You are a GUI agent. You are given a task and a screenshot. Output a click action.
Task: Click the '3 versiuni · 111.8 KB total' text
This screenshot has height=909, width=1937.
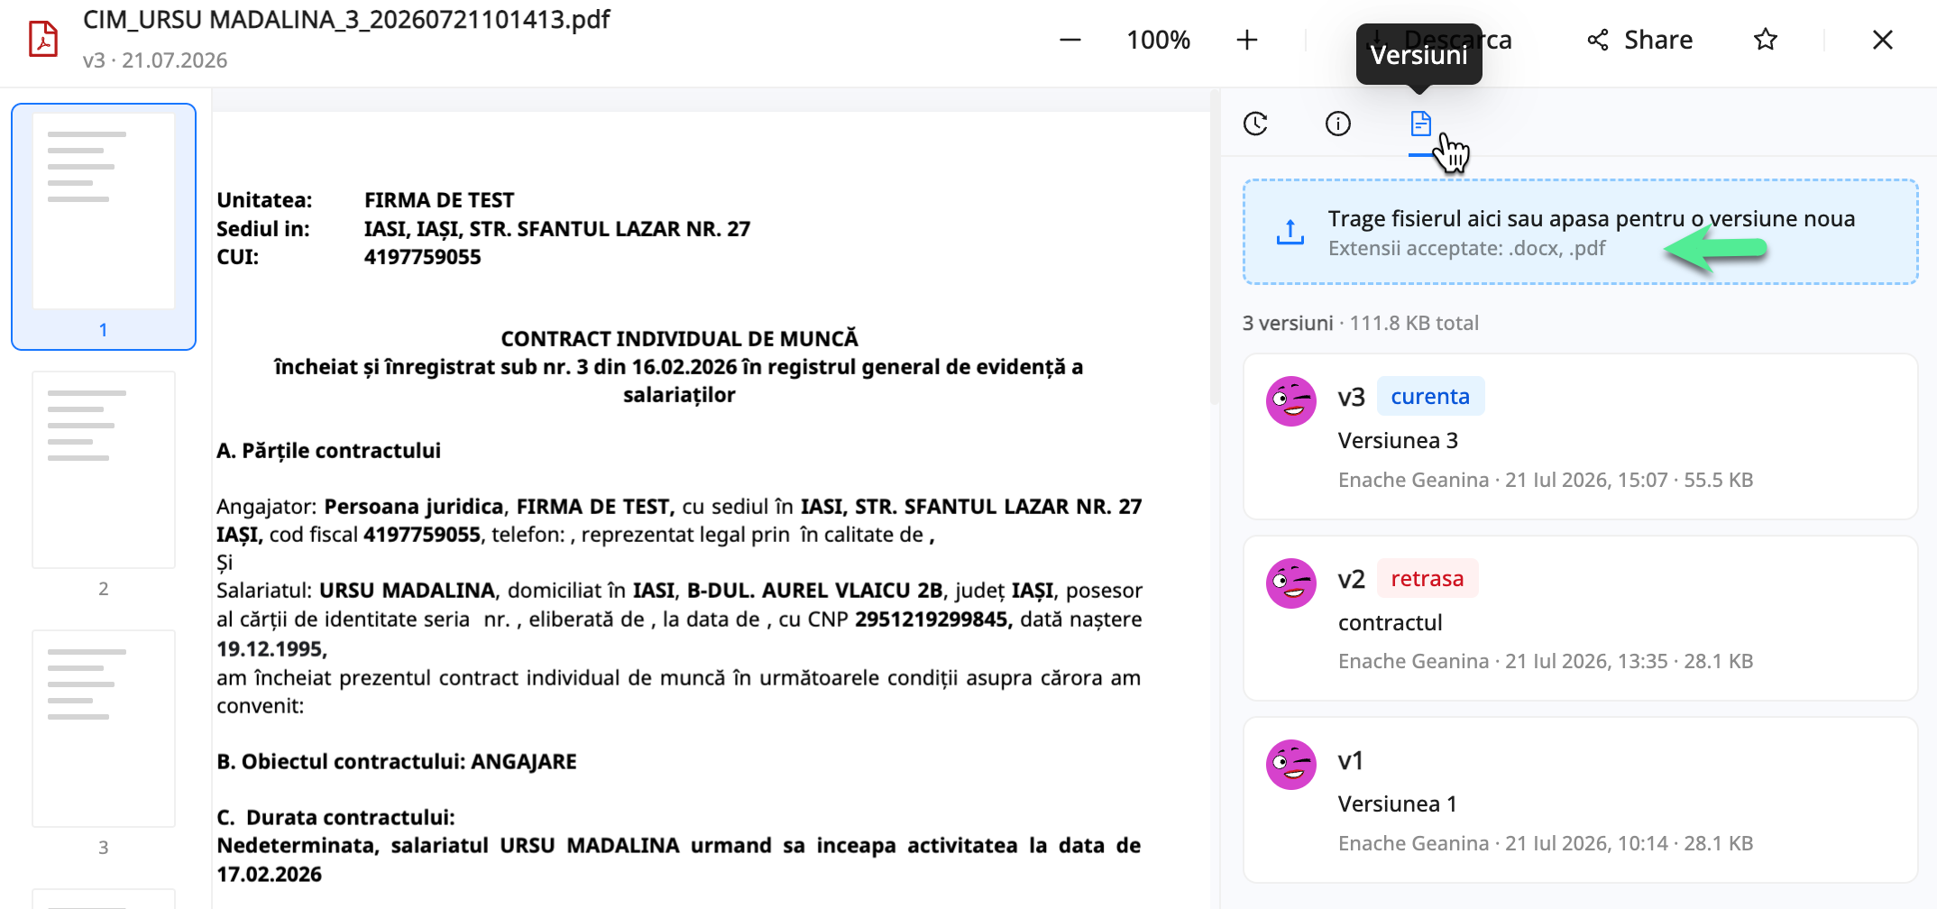[x=1360, y=323]
